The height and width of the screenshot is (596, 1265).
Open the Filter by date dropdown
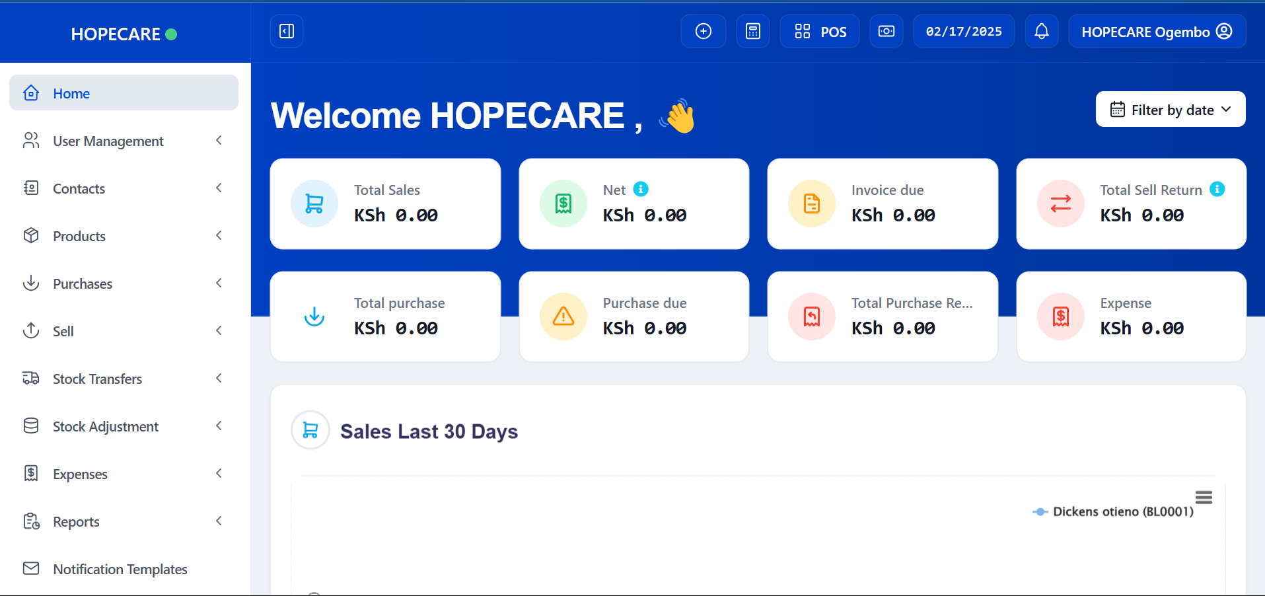[1171, 109]
